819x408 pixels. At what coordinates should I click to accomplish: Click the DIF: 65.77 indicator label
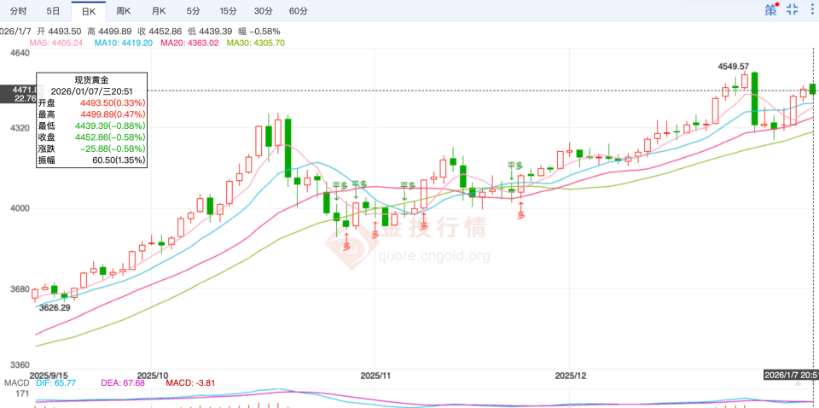(56, 383)
